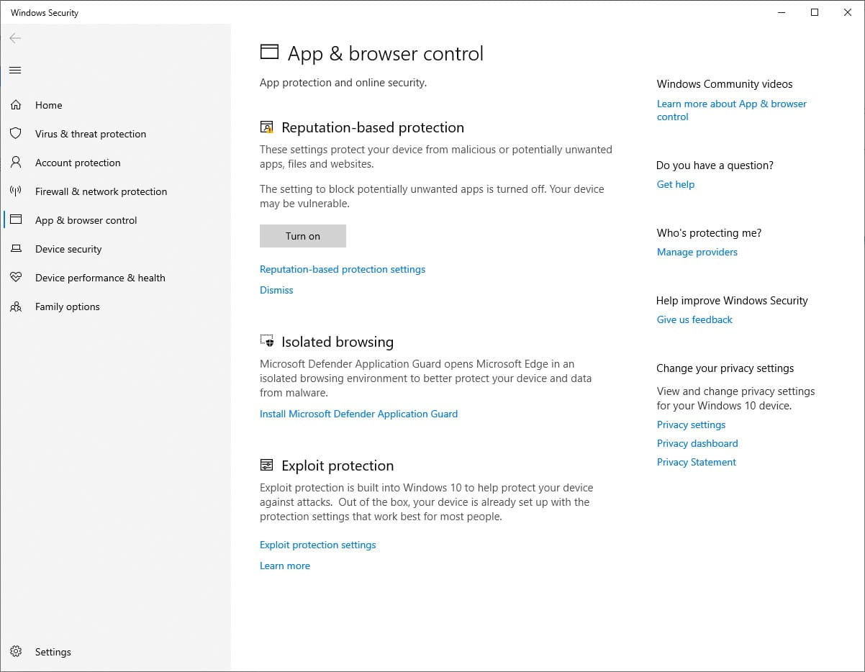
Task: Click 'Help improve Windows Security' heading
Action: coord(732,301)
